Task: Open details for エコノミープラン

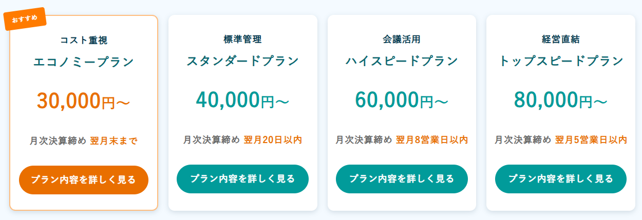Action: pyautogui.click(x=84, y=180)
